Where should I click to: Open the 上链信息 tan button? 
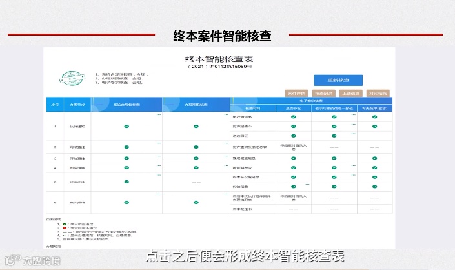pyautogui.click(x=351, y=94)
